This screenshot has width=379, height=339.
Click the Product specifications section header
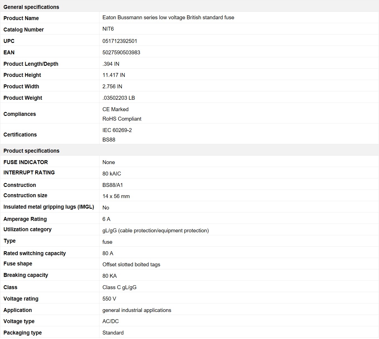pyautogui.click(x=31, y=151)
